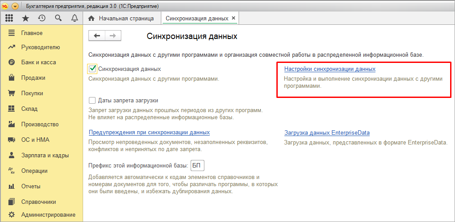The image size is (455, 222).
Task: Open Favorites star icon
Action: pos(26,18)
